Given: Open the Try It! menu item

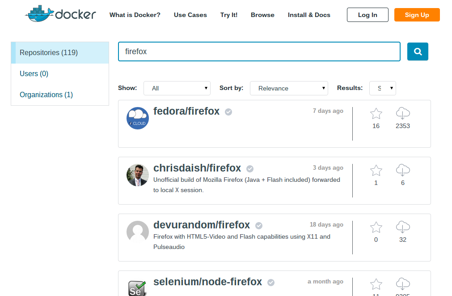Looking at the screenshot, I should click(229, 15).
